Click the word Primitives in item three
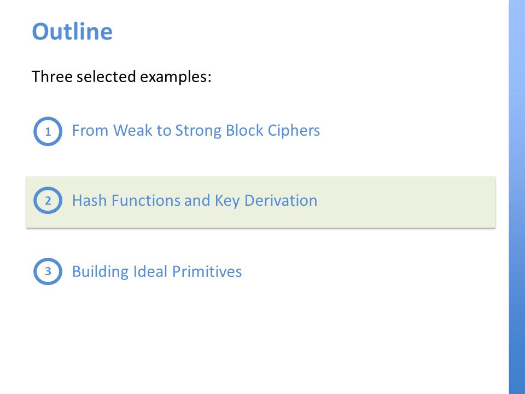 click(207, 271)
